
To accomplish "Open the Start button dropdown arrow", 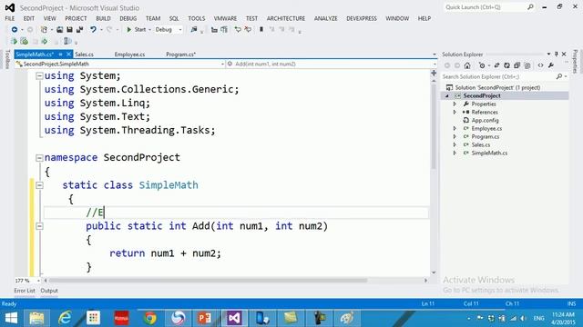I will [x=149, y=29].
